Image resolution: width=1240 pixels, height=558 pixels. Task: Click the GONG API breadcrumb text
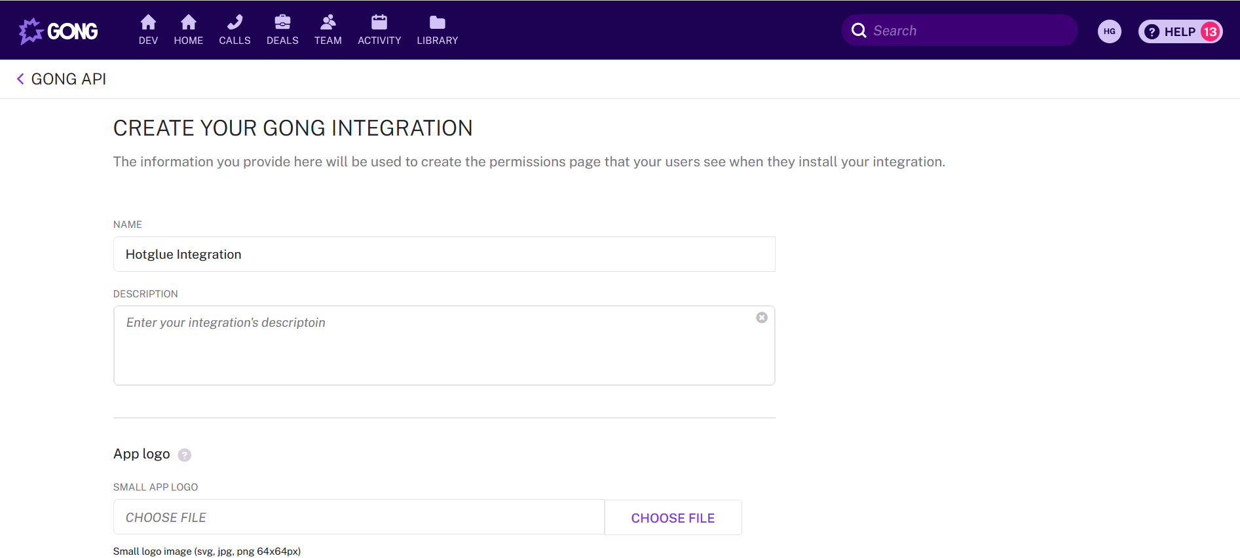[69, 79]
